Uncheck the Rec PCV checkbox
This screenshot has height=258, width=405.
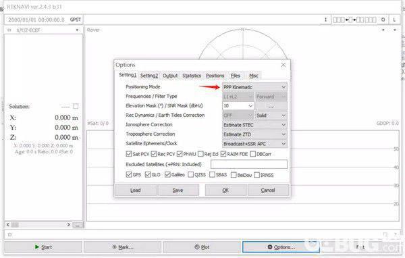click(x=154, y=154)
